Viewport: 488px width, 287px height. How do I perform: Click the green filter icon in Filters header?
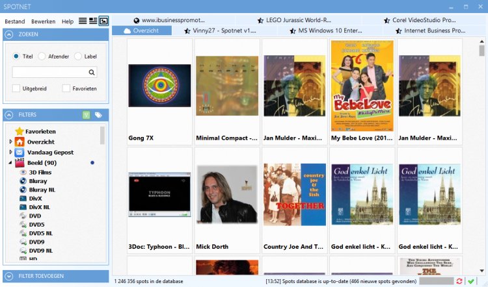tap(86, 115)
